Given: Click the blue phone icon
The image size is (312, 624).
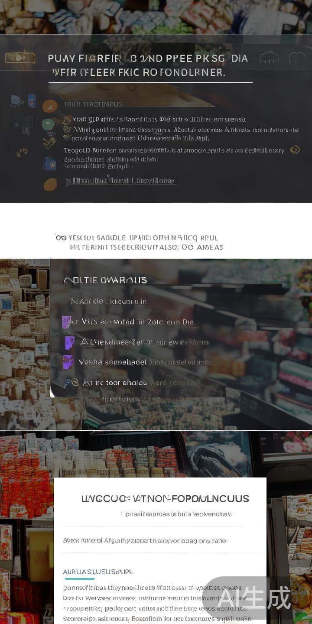Looking at the screenshot, I should pos(32,101).
